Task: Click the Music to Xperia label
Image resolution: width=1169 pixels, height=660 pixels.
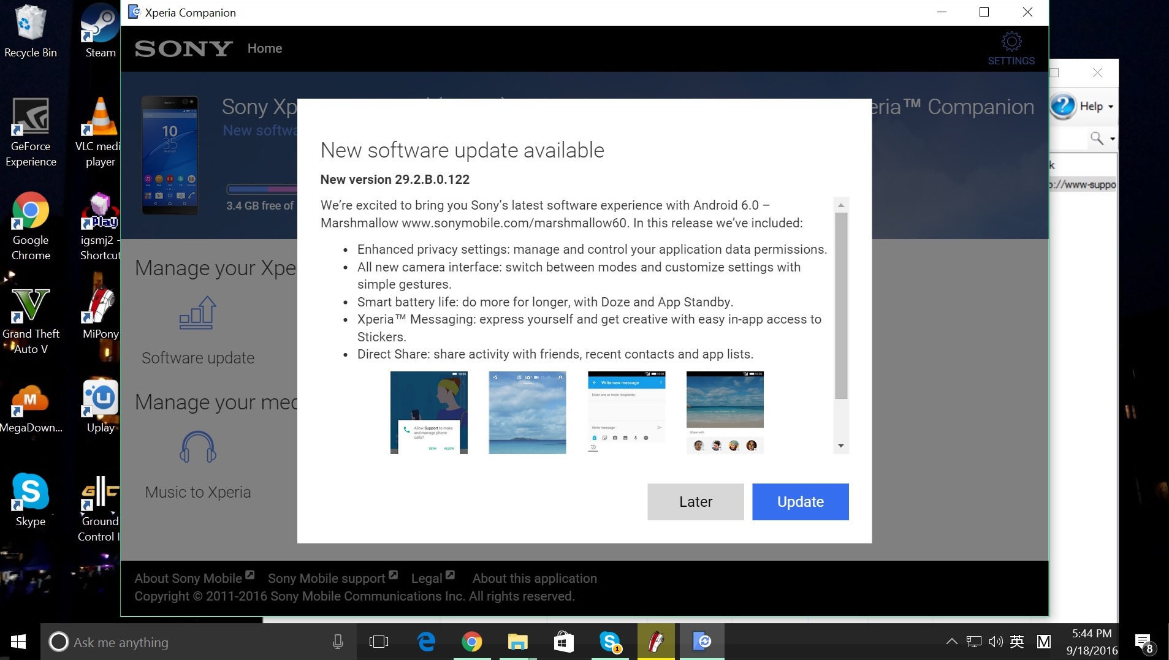Action: (197, 492)
